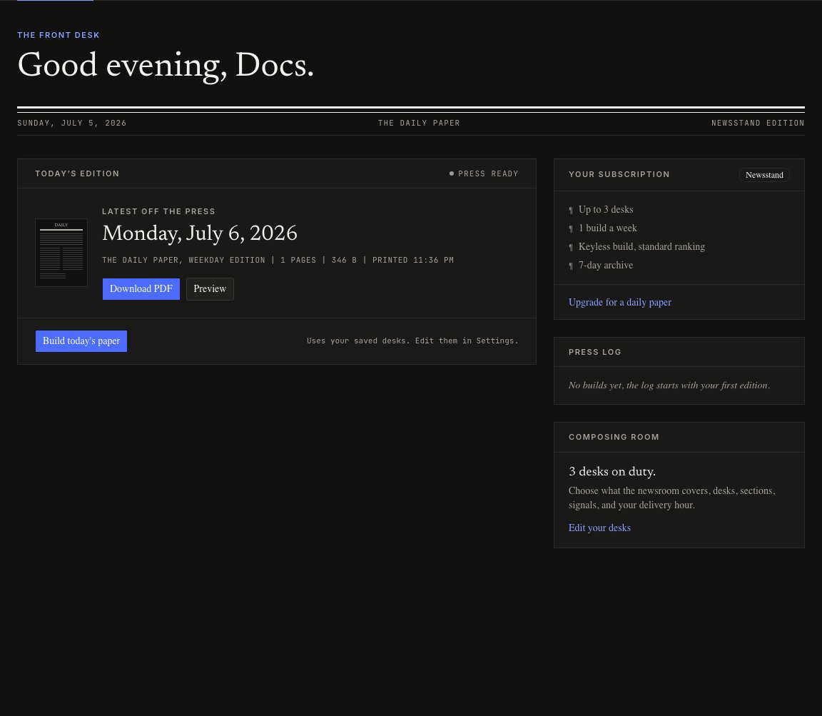Click the Sunday, July 5, 2026 date

[x=72, y=123]
